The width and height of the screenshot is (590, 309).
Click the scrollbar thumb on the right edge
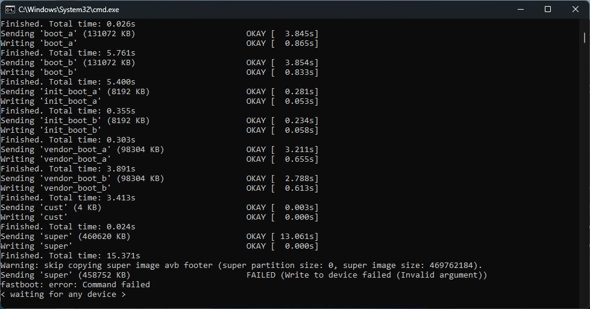coord(585,37)
